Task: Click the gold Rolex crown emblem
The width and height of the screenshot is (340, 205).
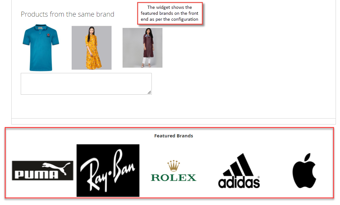Action: tap(173, 166)
